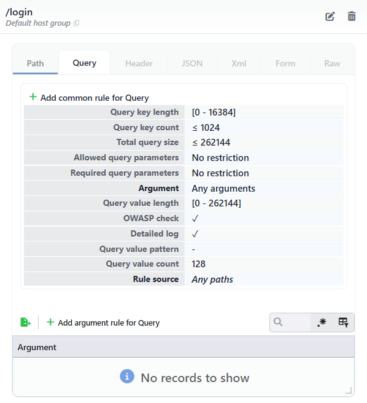Image resolution: width=367 pixels, height=403 pixels.
Task: Click the value [0 - 16384]
Action: point(214,112)
